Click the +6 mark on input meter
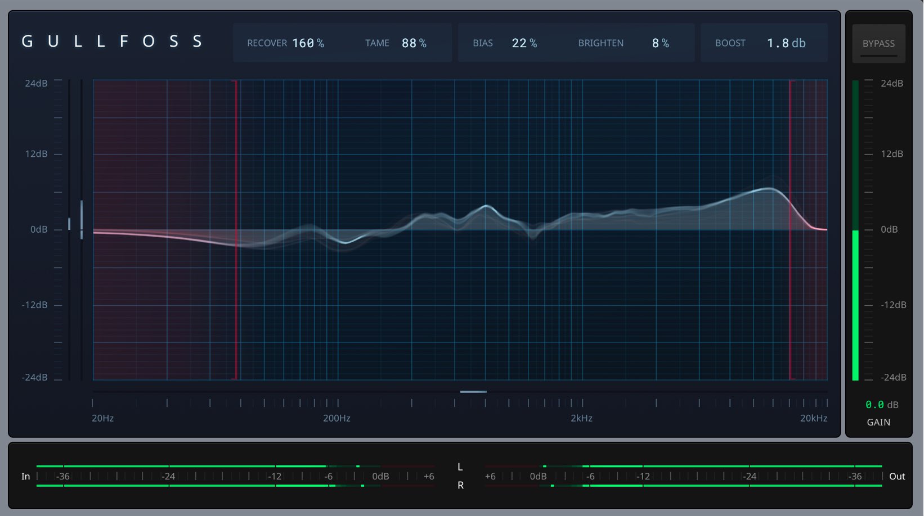The height and width of the screenshot is (516, 924). click(x=429, y=476)
